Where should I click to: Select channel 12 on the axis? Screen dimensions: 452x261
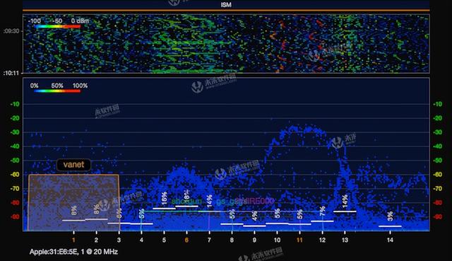[322, 240]
